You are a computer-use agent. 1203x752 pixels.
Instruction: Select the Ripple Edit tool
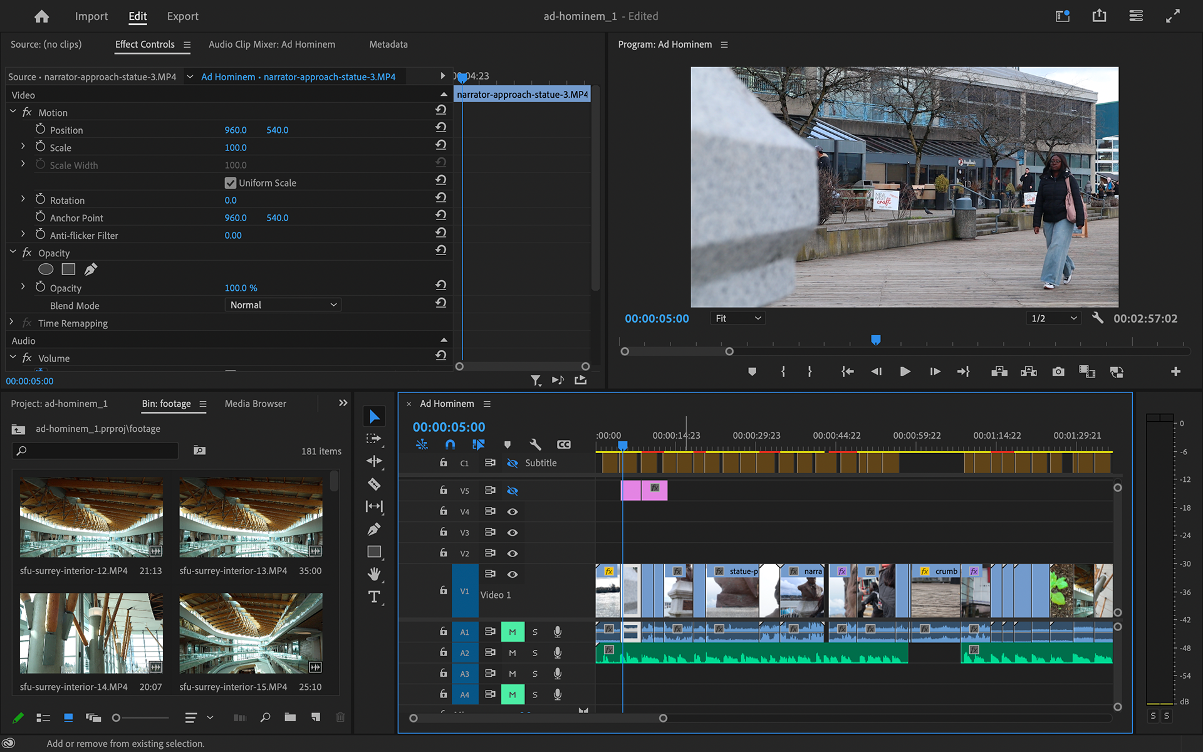pos(374,461)
